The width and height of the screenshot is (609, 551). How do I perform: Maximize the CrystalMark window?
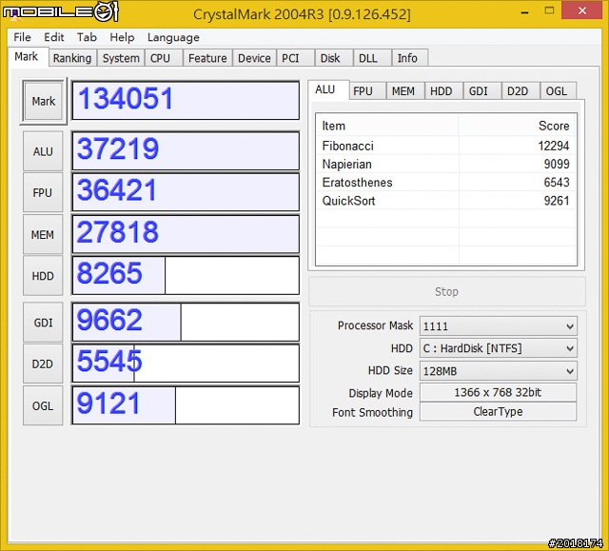pos(549,10)
